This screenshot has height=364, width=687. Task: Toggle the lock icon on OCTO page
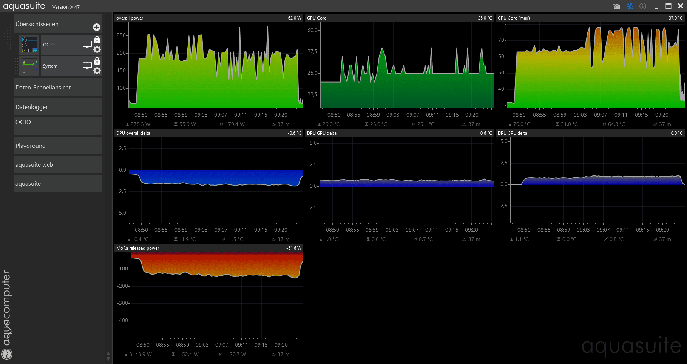(97, 40)
